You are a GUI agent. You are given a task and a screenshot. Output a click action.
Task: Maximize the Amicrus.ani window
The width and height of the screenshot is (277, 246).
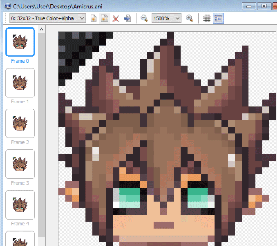click(x=264, y=6)
